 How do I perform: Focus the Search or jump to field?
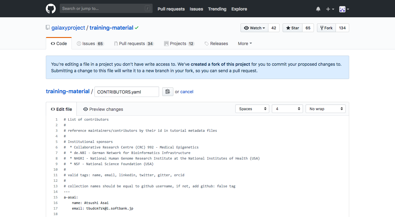click(106, 8)
